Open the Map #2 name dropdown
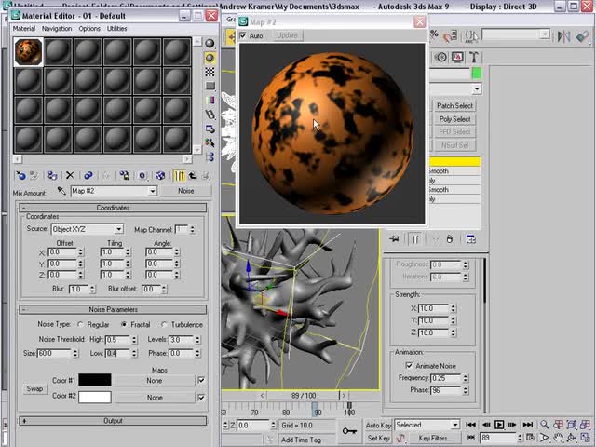The height and width of the screenshot is (447, 596). [x=154, y=191]
